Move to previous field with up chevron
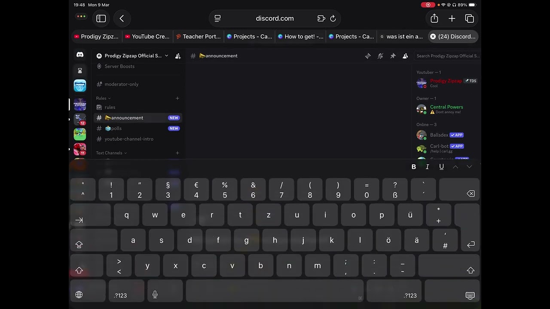 coord(455,167)
